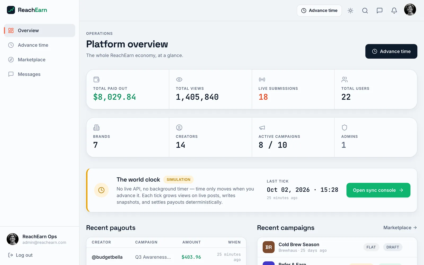Screen dimensions: 424x265
Task: Click the eye icon on Total Views
Action: click(179, 79)
